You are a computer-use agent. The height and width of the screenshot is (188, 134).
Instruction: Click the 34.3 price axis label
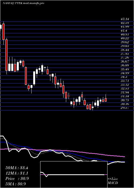tap(124, 77)
